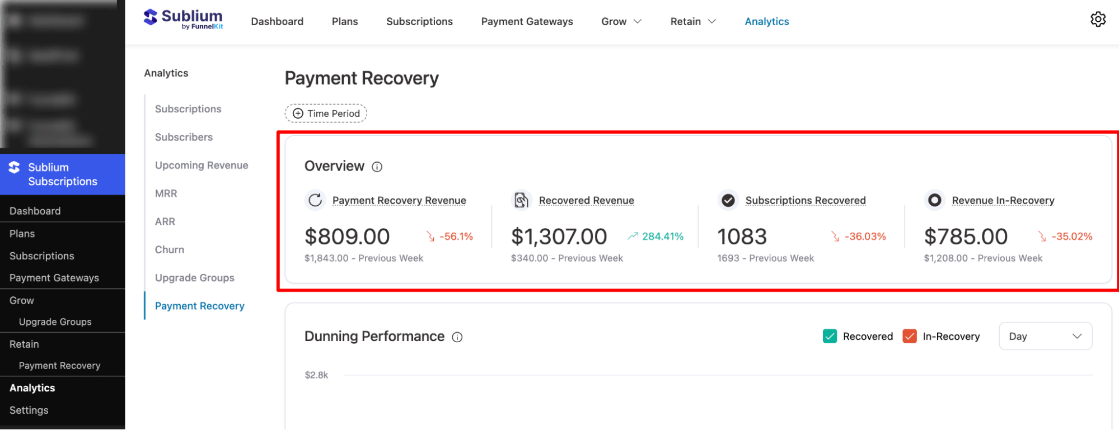
Task: Open Plans in the top navigation
Action: 345,21
